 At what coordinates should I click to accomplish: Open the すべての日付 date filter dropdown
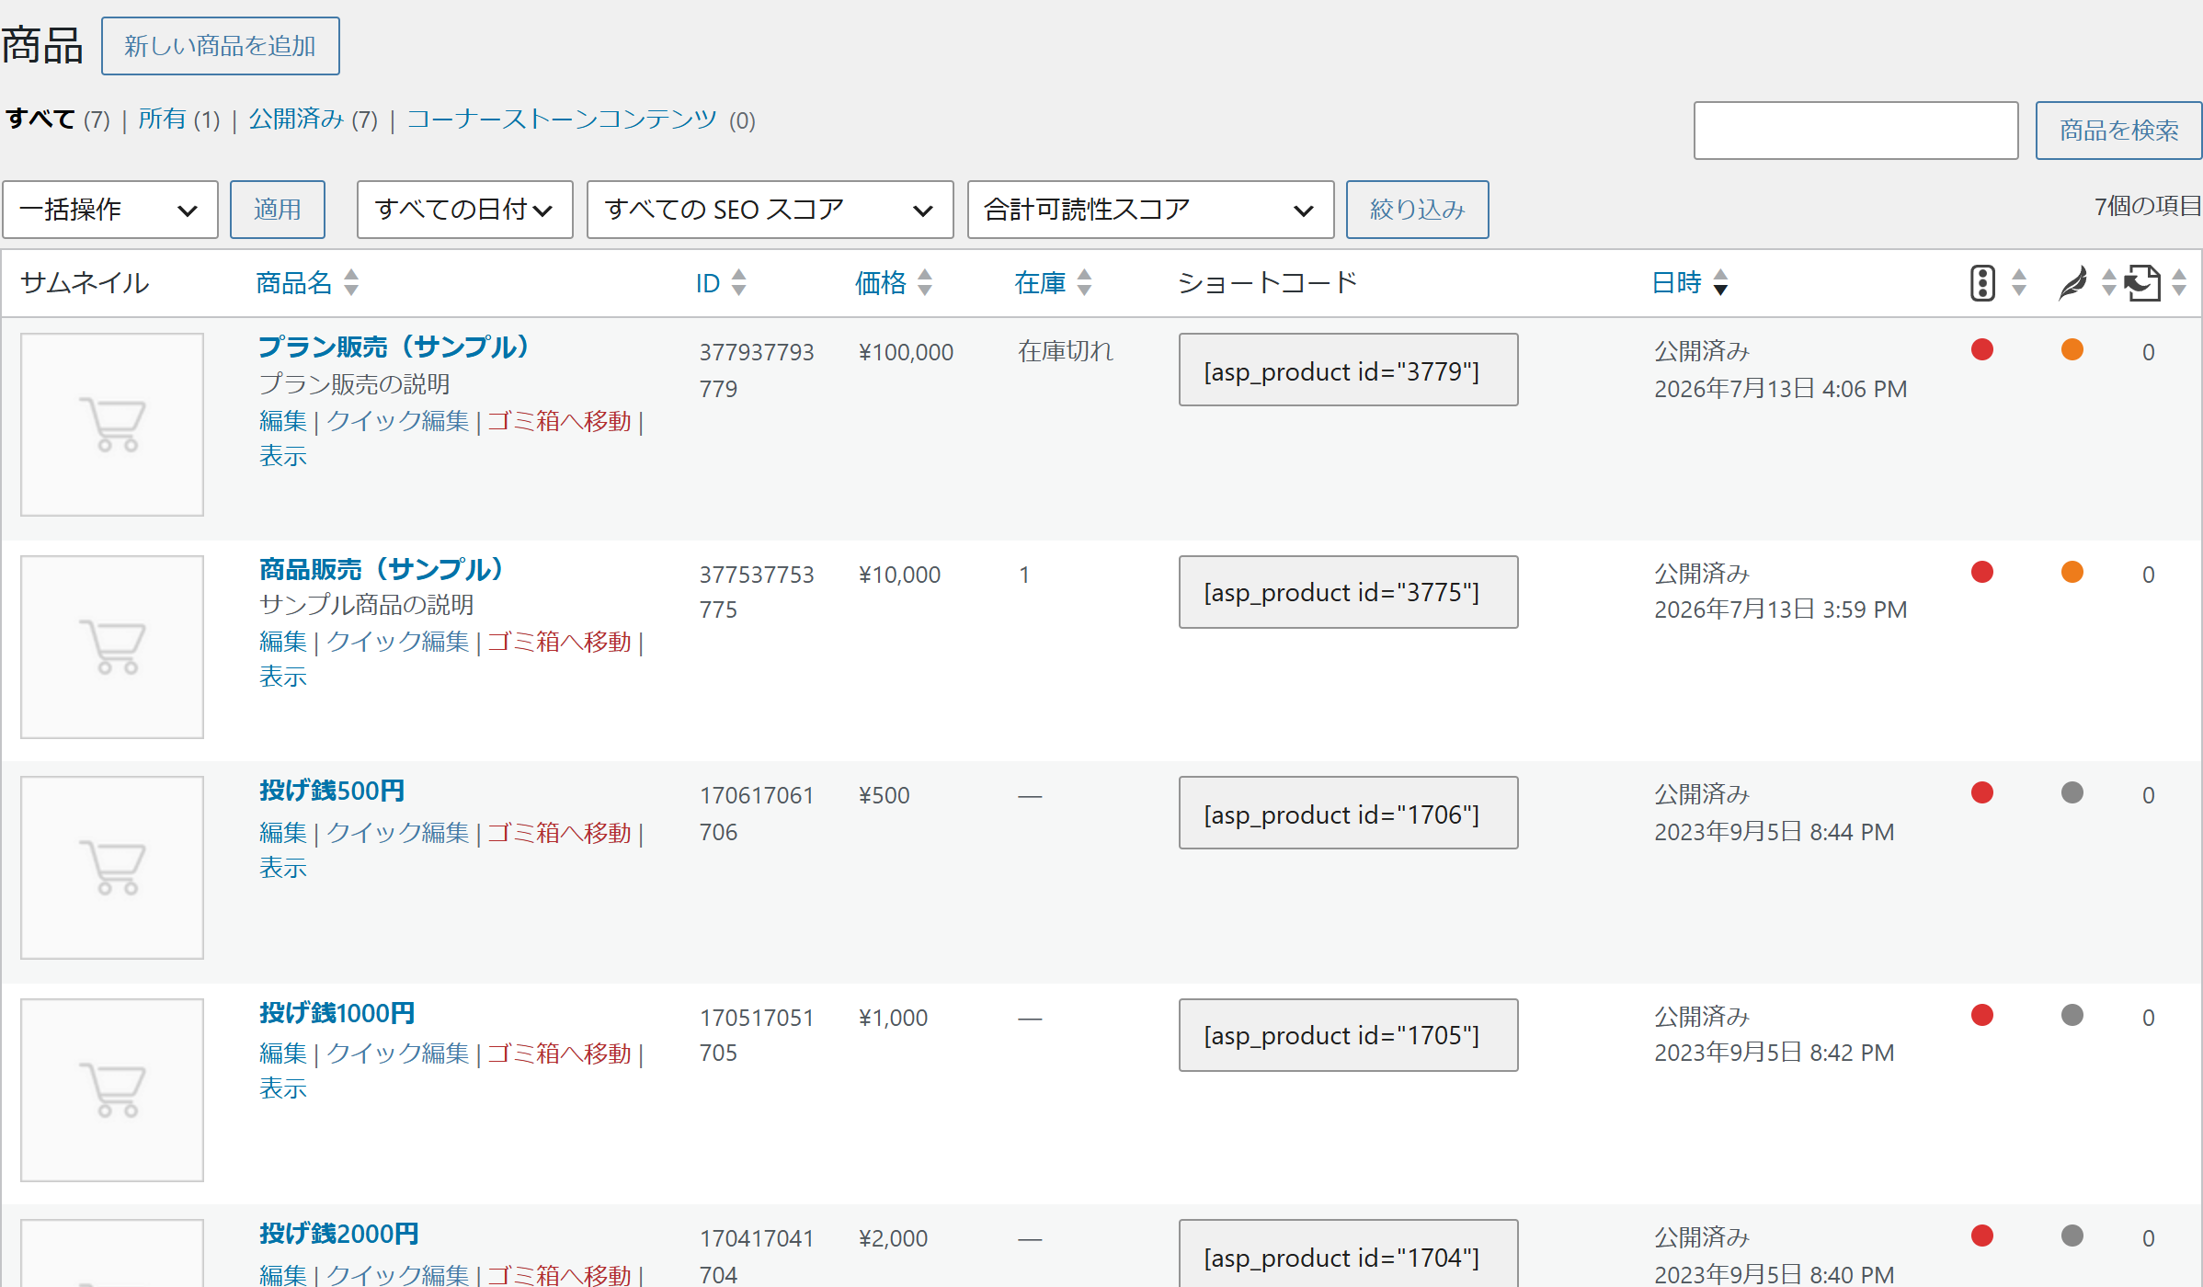pyautogui.click(x=465, y=210)
